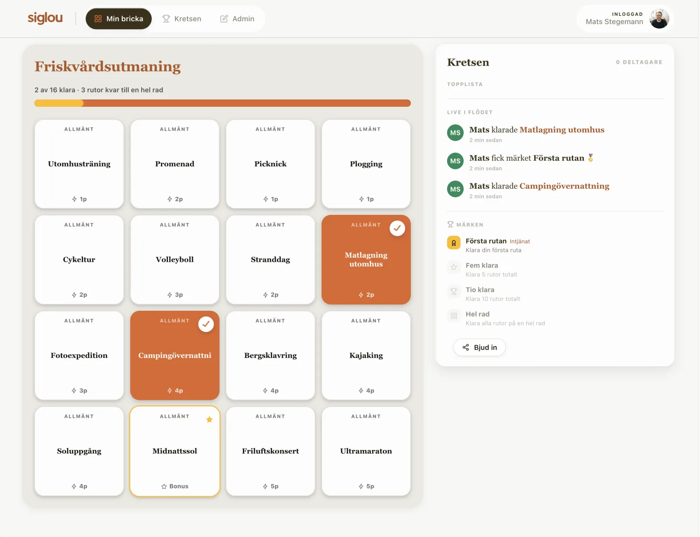Viewport: 700px width, 537px height.
Task: Click the checkmark on Matlagning utomhus tile
Action: click(397, 228)
